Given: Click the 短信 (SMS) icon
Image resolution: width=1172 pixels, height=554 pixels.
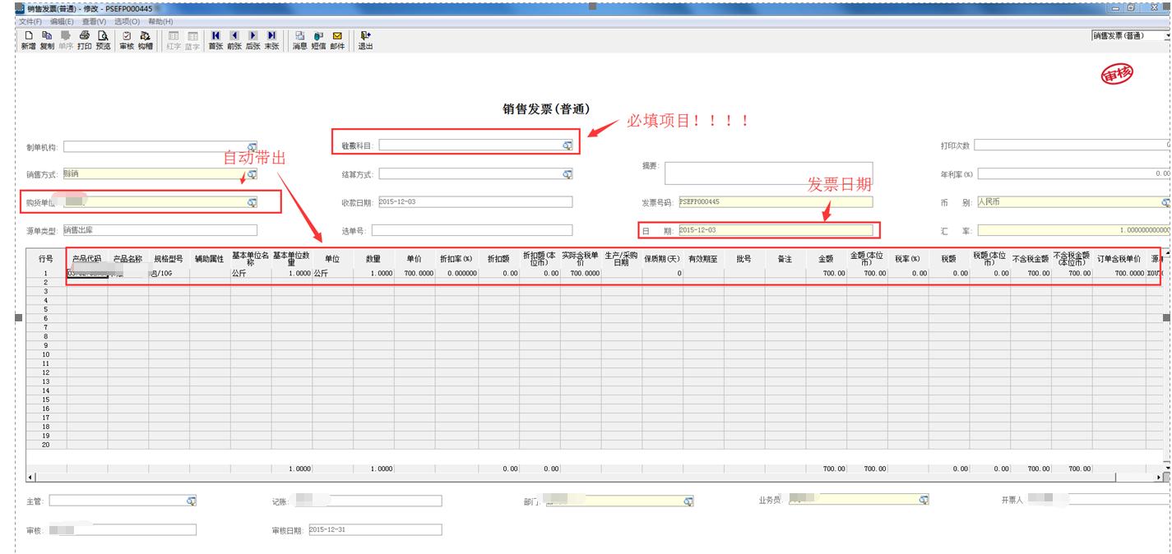Looking at the screenshot, I should (318, 36).
